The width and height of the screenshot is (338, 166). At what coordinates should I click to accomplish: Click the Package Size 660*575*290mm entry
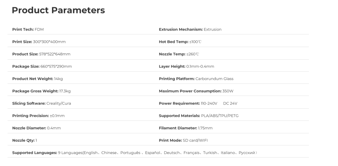(42, 67)
